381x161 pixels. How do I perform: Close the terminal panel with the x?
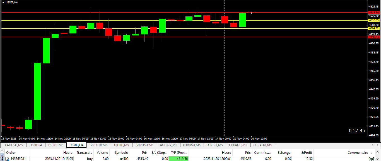(2, 151)
